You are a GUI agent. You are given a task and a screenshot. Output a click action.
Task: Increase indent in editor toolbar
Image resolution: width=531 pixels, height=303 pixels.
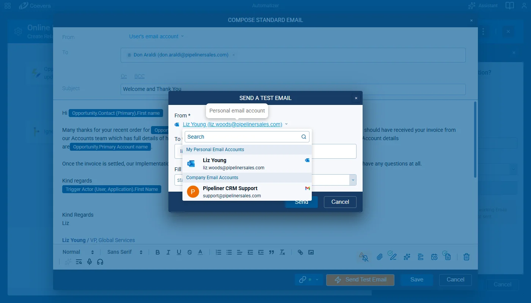[x=261, y=252]
